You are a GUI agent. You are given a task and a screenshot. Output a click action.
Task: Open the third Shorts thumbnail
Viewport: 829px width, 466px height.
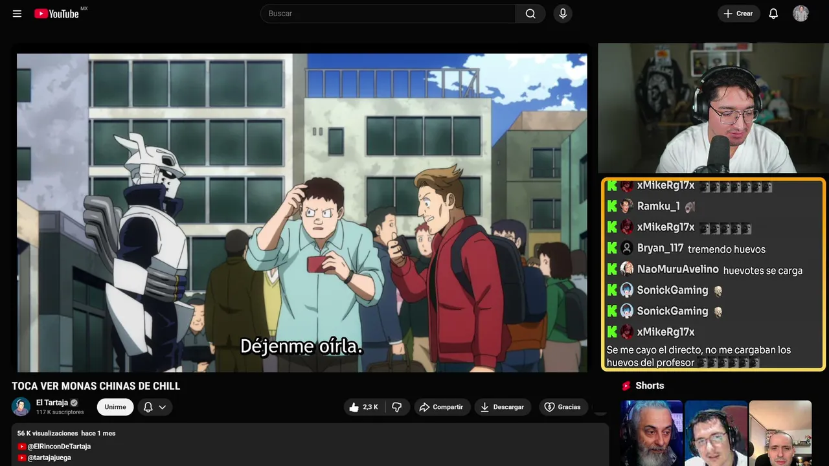pyautogui.click(x=780, y=433)
